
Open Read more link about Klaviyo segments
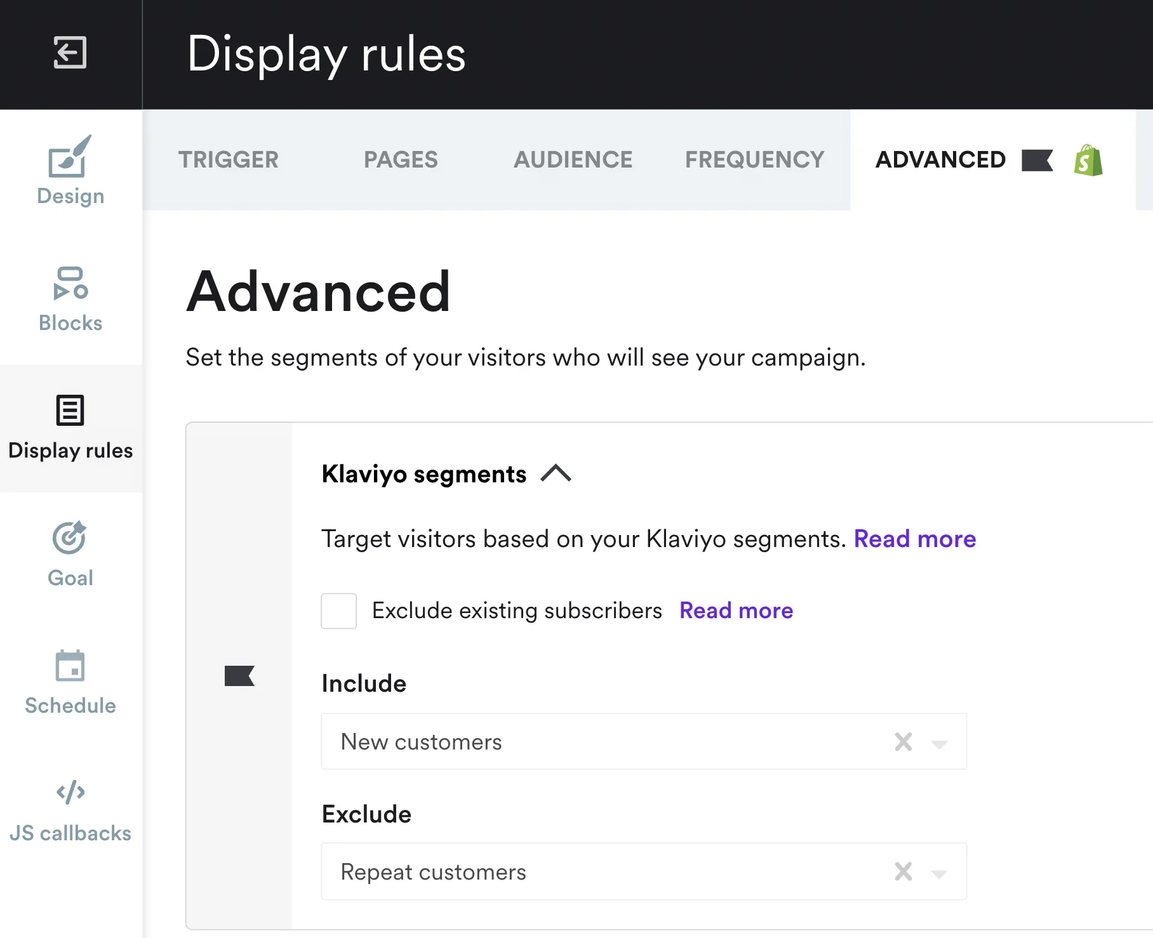915,539
